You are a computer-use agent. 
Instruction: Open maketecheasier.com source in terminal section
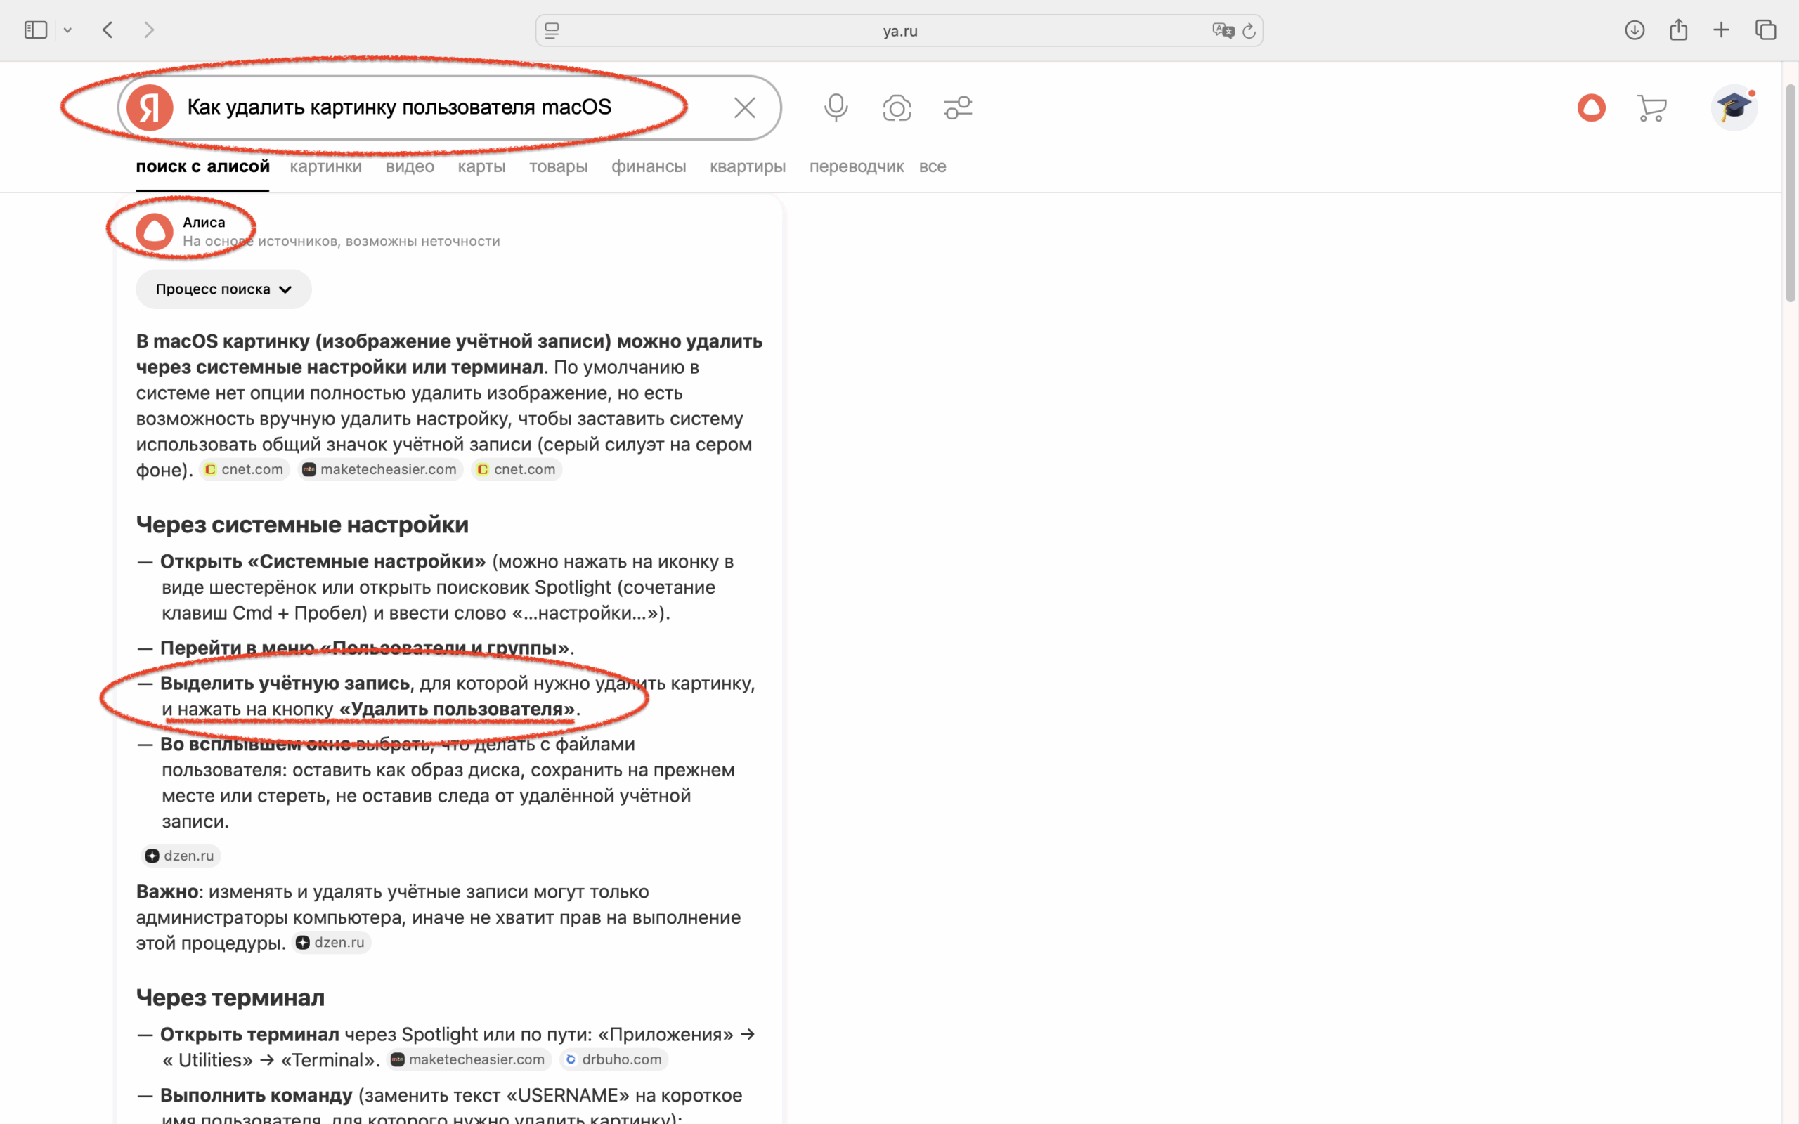pyautogui.click(x=469, y=1060)
